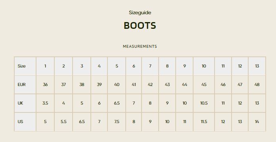Click the UK row cell reading 11
This screenshot has width=276, height=142.
click(x=223, y=103)
